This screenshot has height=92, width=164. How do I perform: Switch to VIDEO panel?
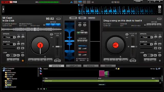pos(82,18)
